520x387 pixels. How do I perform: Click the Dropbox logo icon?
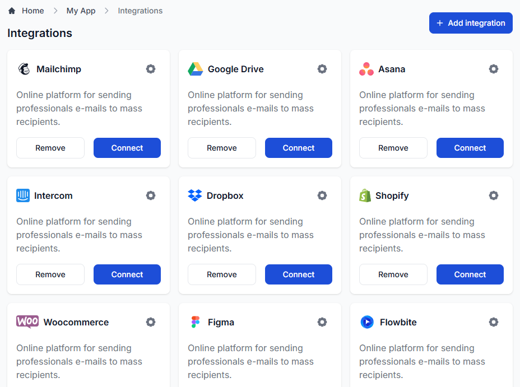tap(196, 195)
